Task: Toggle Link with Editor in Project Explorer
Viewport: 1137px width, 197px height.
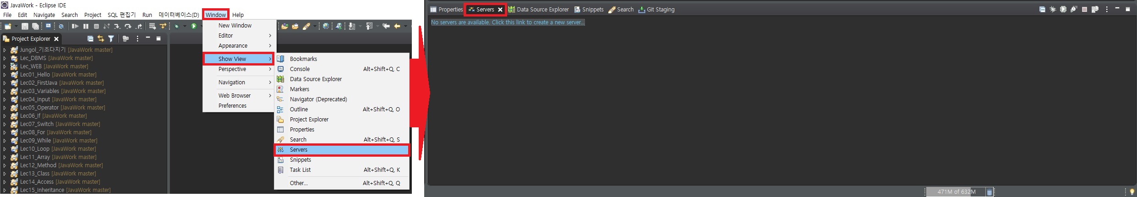Action: click(x=101, y=39)
